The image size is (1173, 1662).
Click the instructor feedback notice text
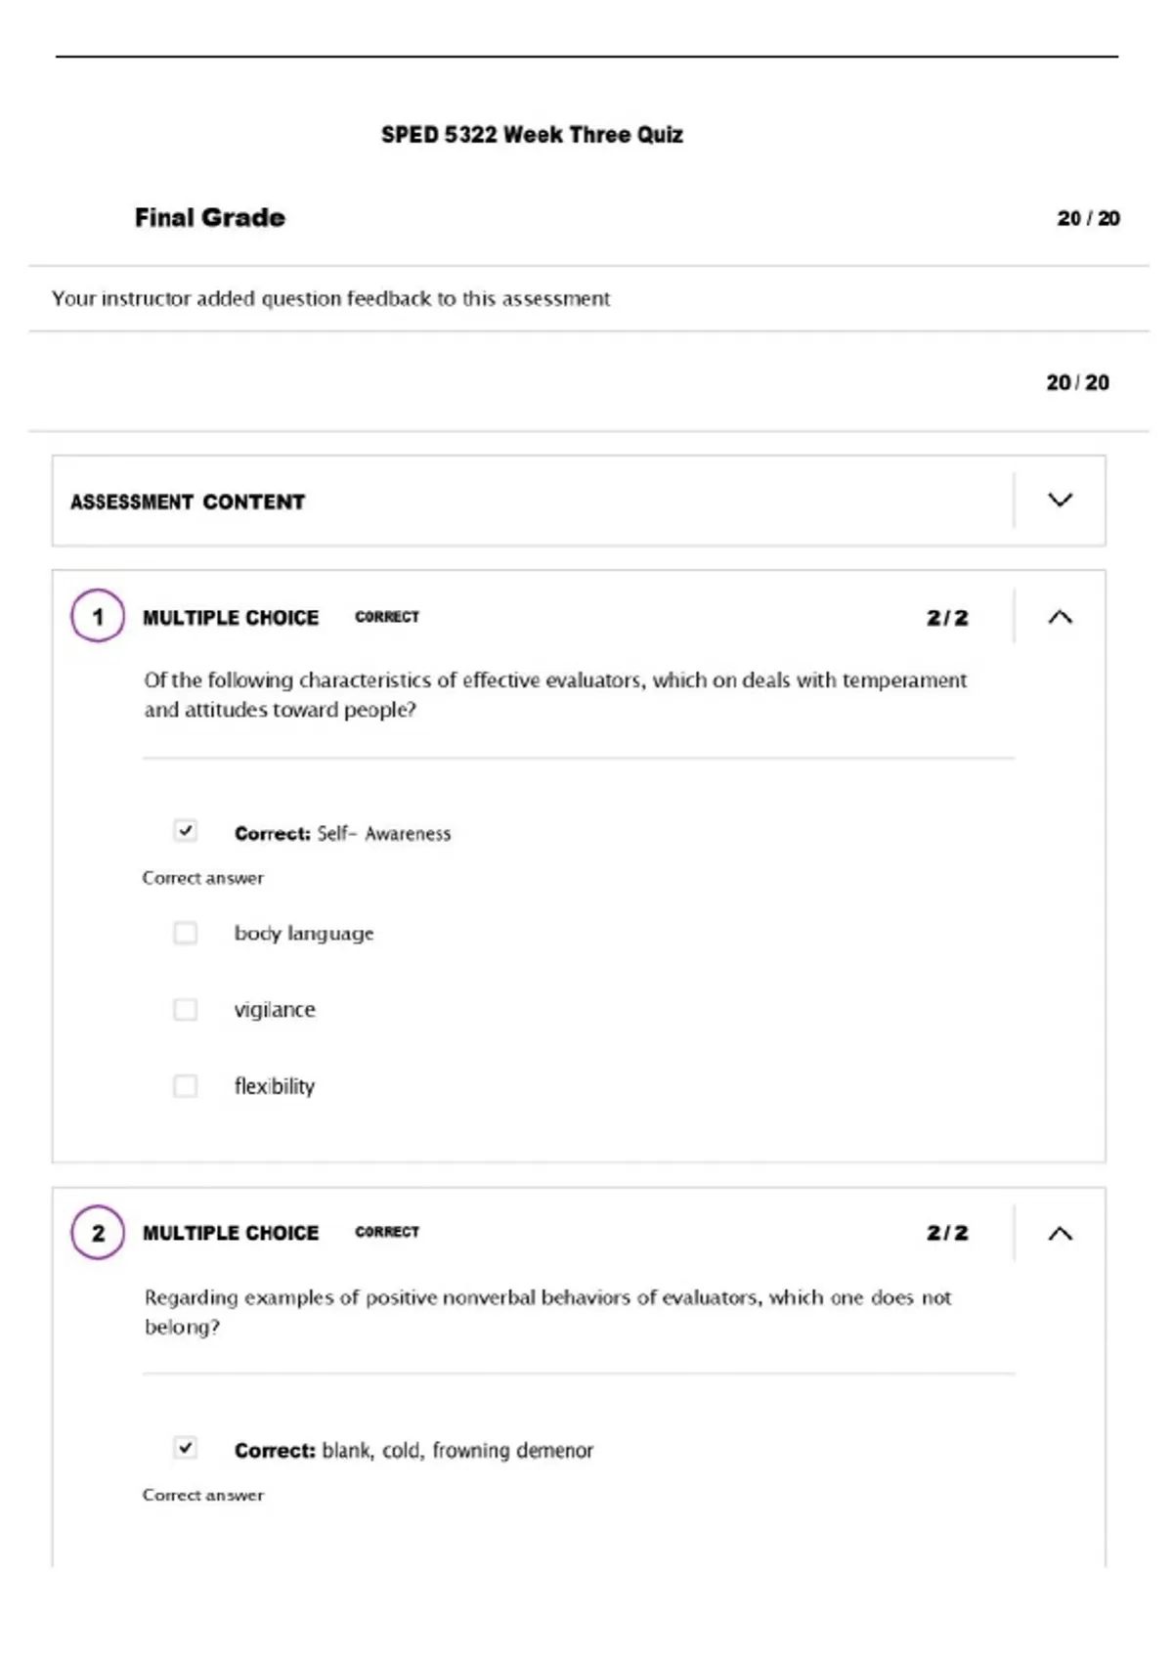330,298
